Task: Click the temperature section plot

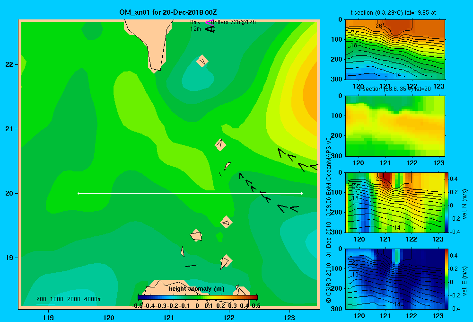Action: coord(395,50)
